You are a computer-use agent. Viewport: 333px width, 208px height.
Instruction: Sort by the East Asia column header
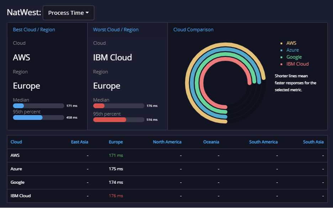[x=79, y=142]
